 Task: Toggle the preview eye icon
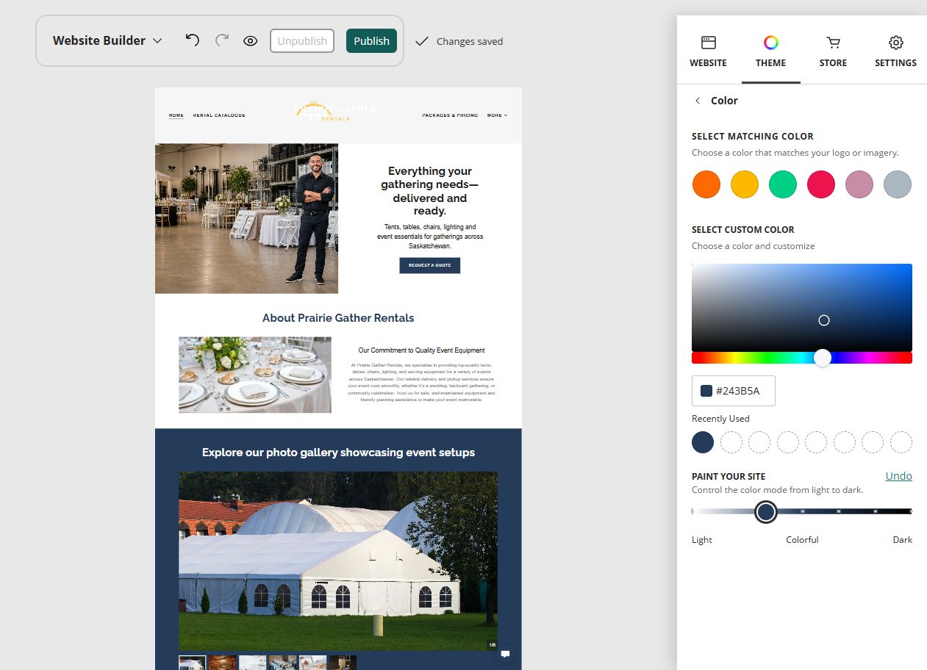[x=250, y=40]
